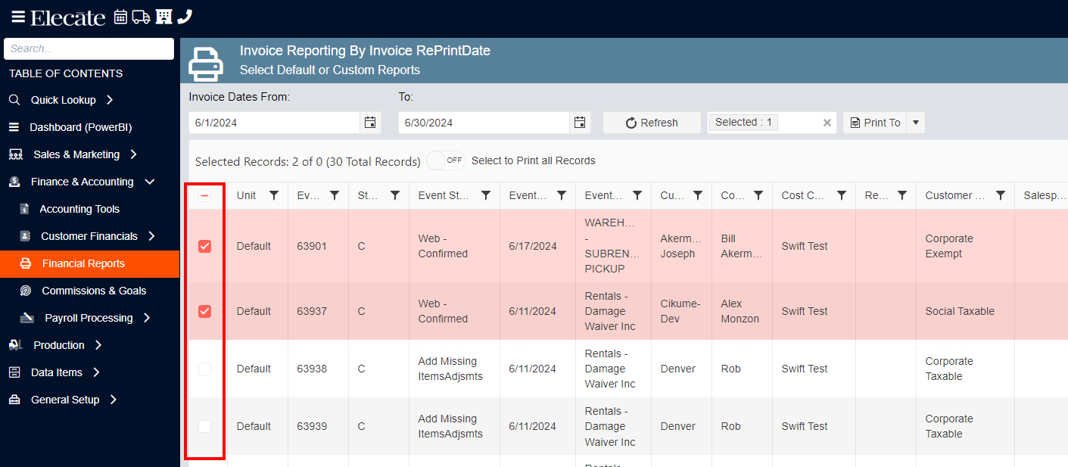Open the Print To dropdown arrow
This screenshot has width=1068, height=467.
pyautogui.click(x=915, y=123)
